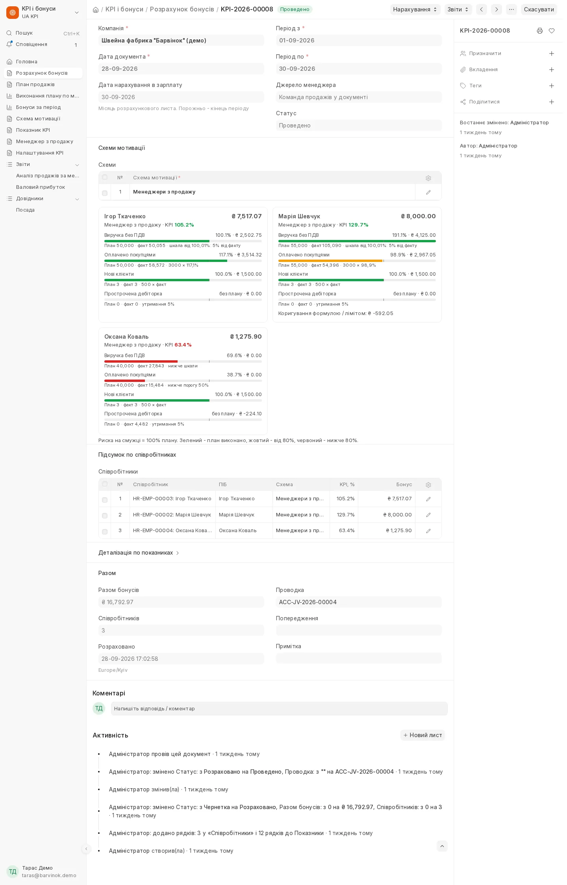The width and height of the screenshot is (567, 885).
Task: Open the Нарахування dropdown
Action: pos(415,9)
